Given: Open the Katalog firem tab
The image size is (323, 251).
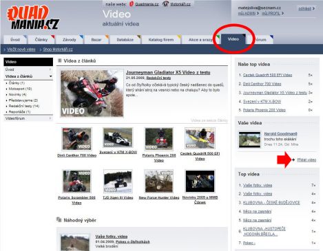Looking at the screenshot, I should coord(161,40).
